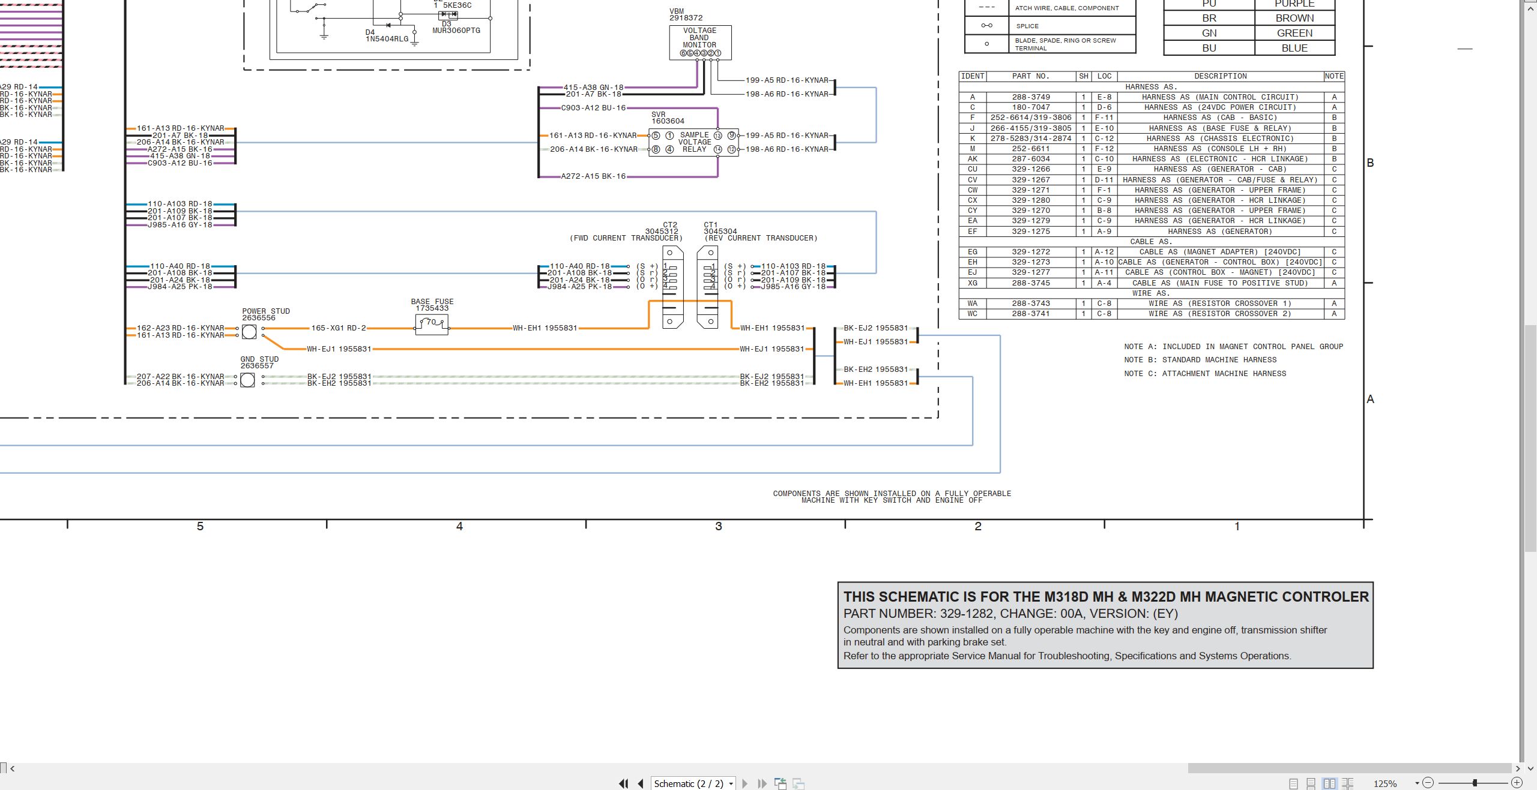Click the zoom in plus button

click(x=1517, y=783)
